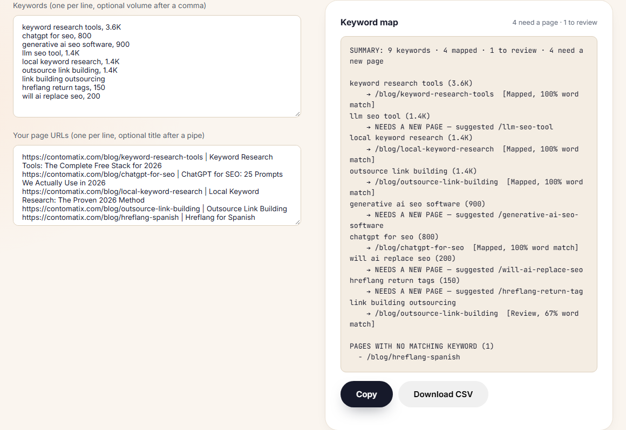Grab the Keywords textarea resize handle
Viewport: 626px width, 430px height.
click(x=297, y=114)
